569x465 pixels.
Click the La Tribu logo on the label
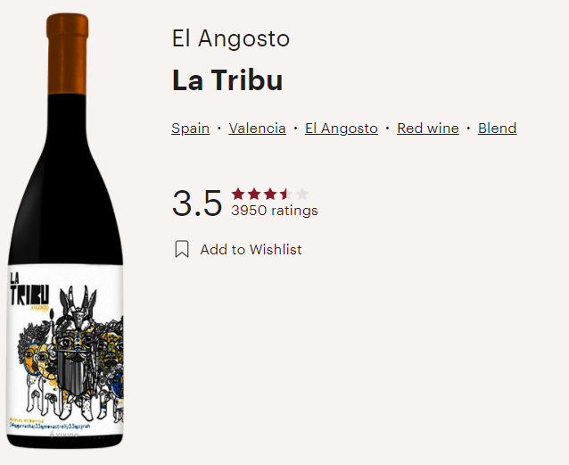coord(29,291)
